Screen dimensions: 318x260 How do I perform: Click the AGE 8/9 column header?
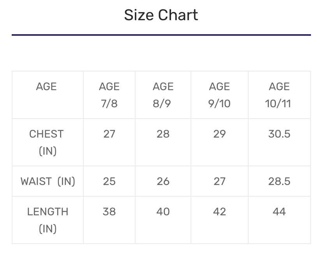(x=163, y=95)
